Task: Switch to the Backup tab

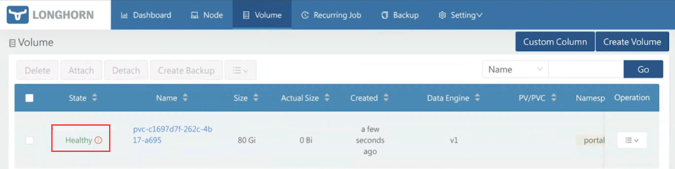Action: tap(400, 15)
